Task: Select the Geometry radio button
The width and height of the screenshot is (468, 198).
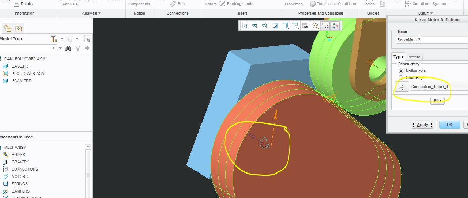Action: (401, 77)
